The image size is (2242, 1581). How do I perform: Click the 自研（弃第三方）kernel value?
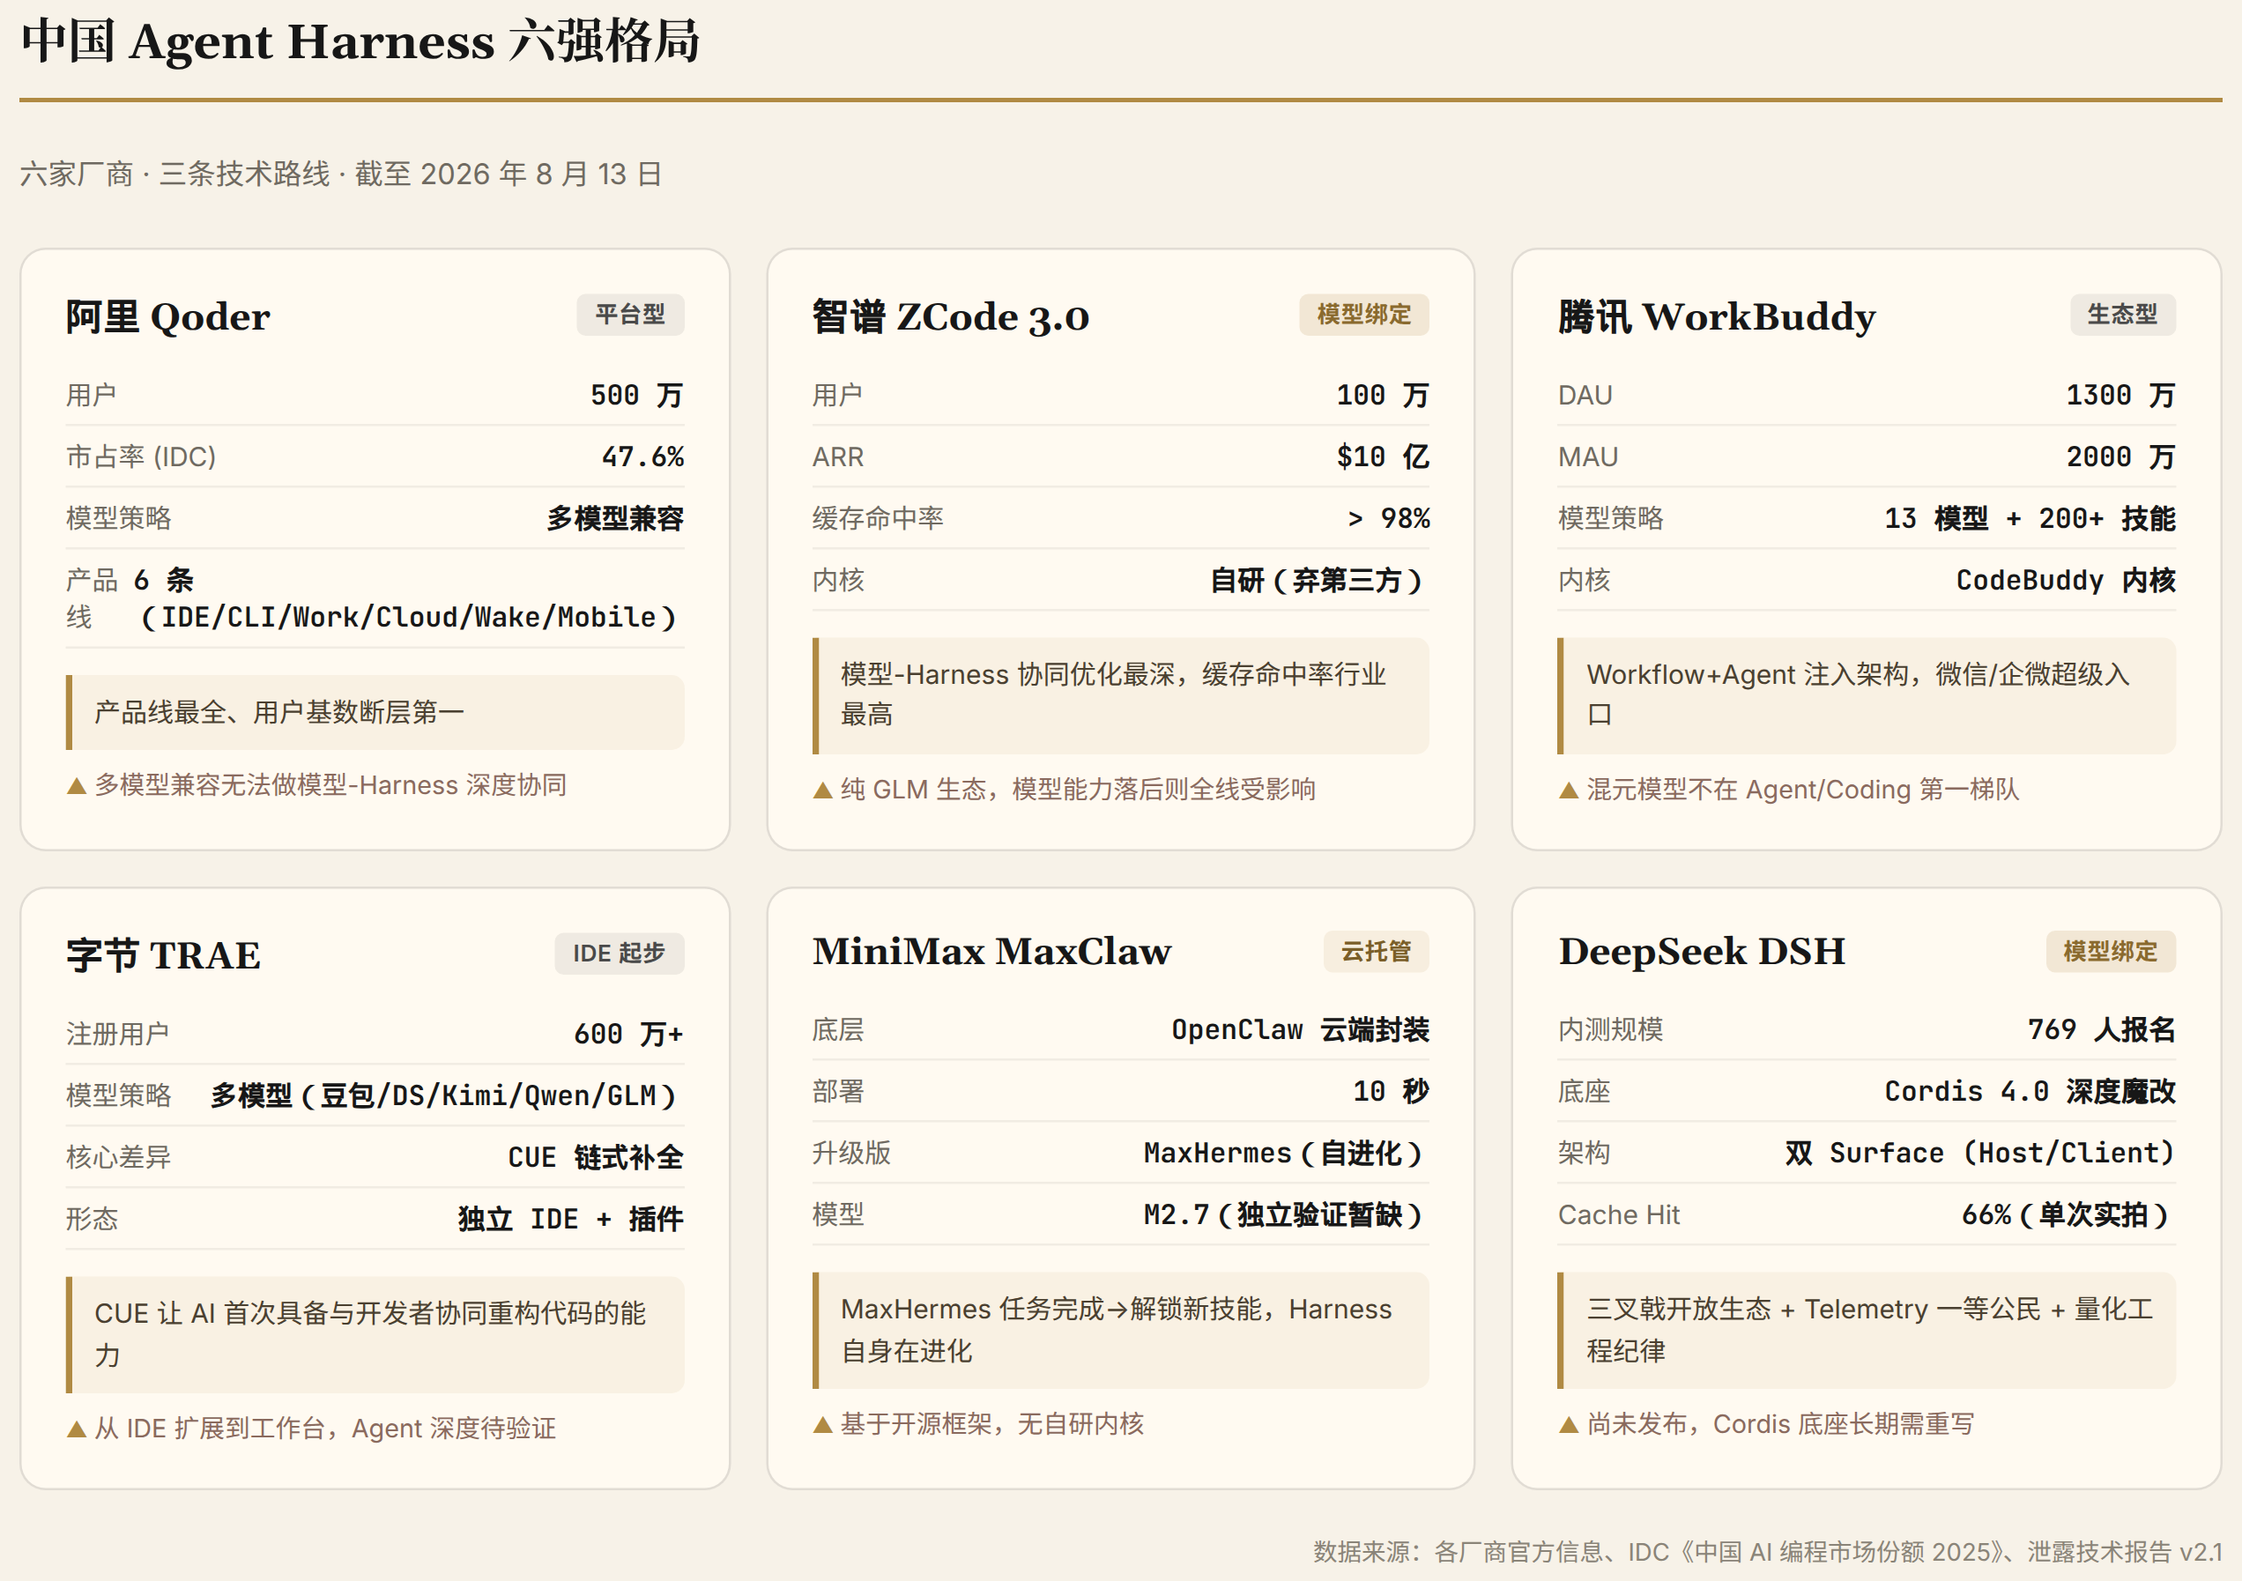(1319, 581)
